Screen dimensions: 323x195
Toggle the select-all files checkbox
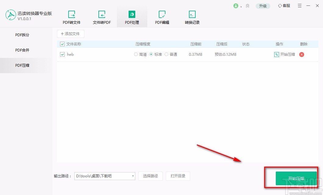(62, 44)
